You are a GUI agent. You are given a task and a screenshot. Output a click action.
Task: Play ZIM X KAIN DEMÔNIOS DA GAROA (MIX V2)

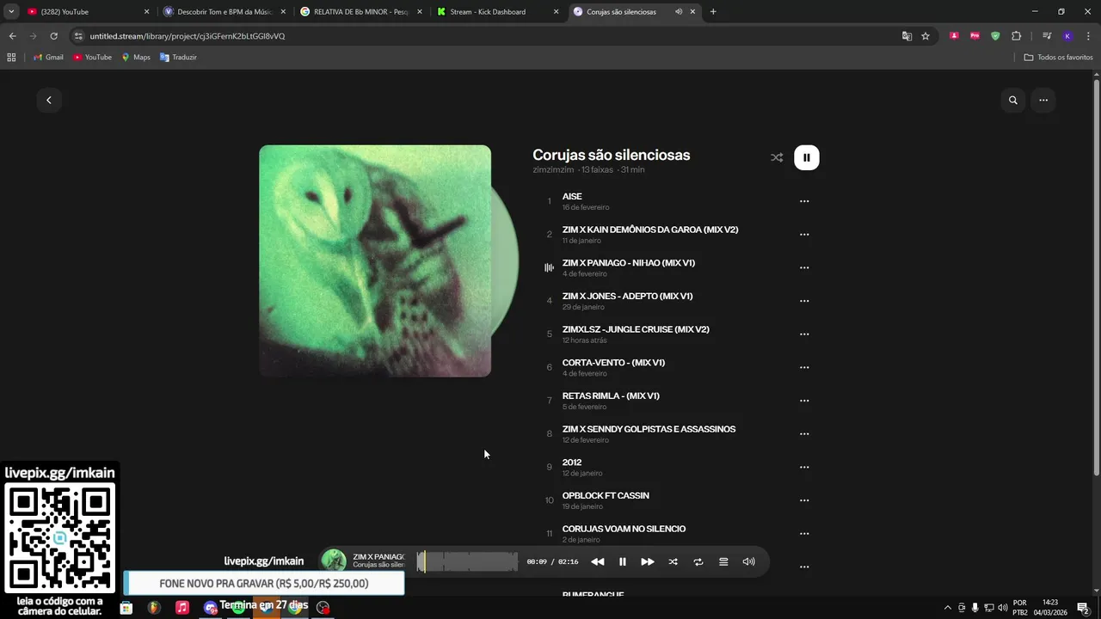(650, 230)
